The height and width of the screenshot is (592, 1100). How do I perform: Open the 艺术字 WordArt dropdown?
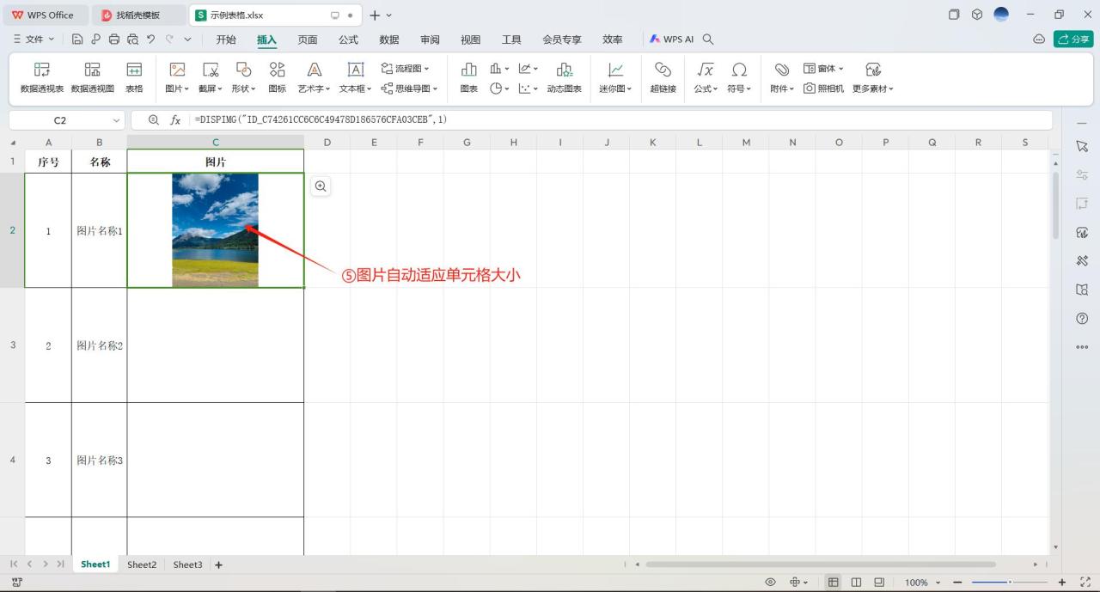[315, 77]
